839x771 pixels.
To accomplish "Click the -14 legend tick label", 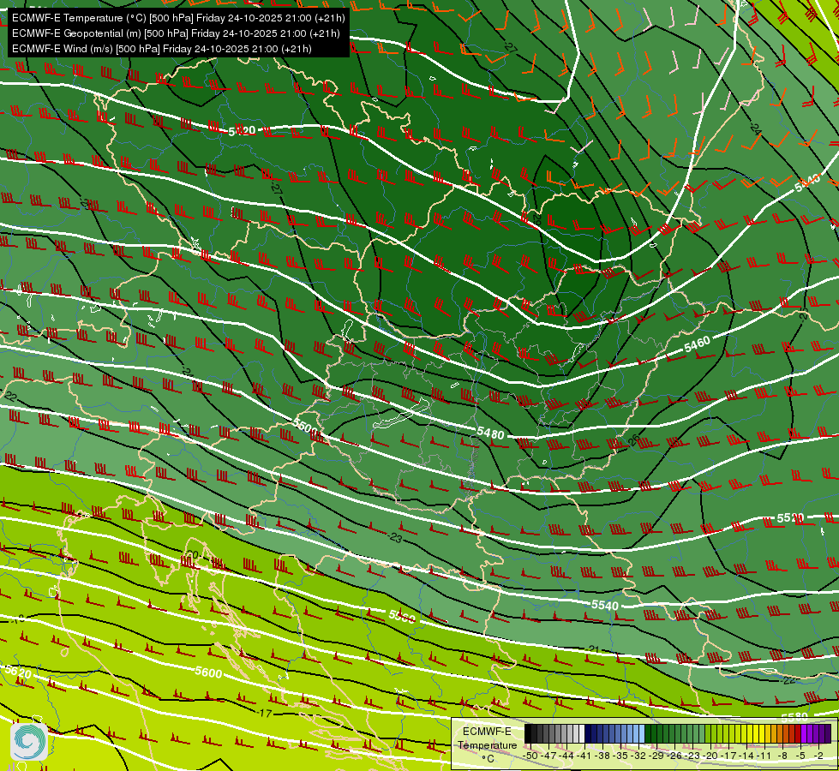I will click(746, 756).
